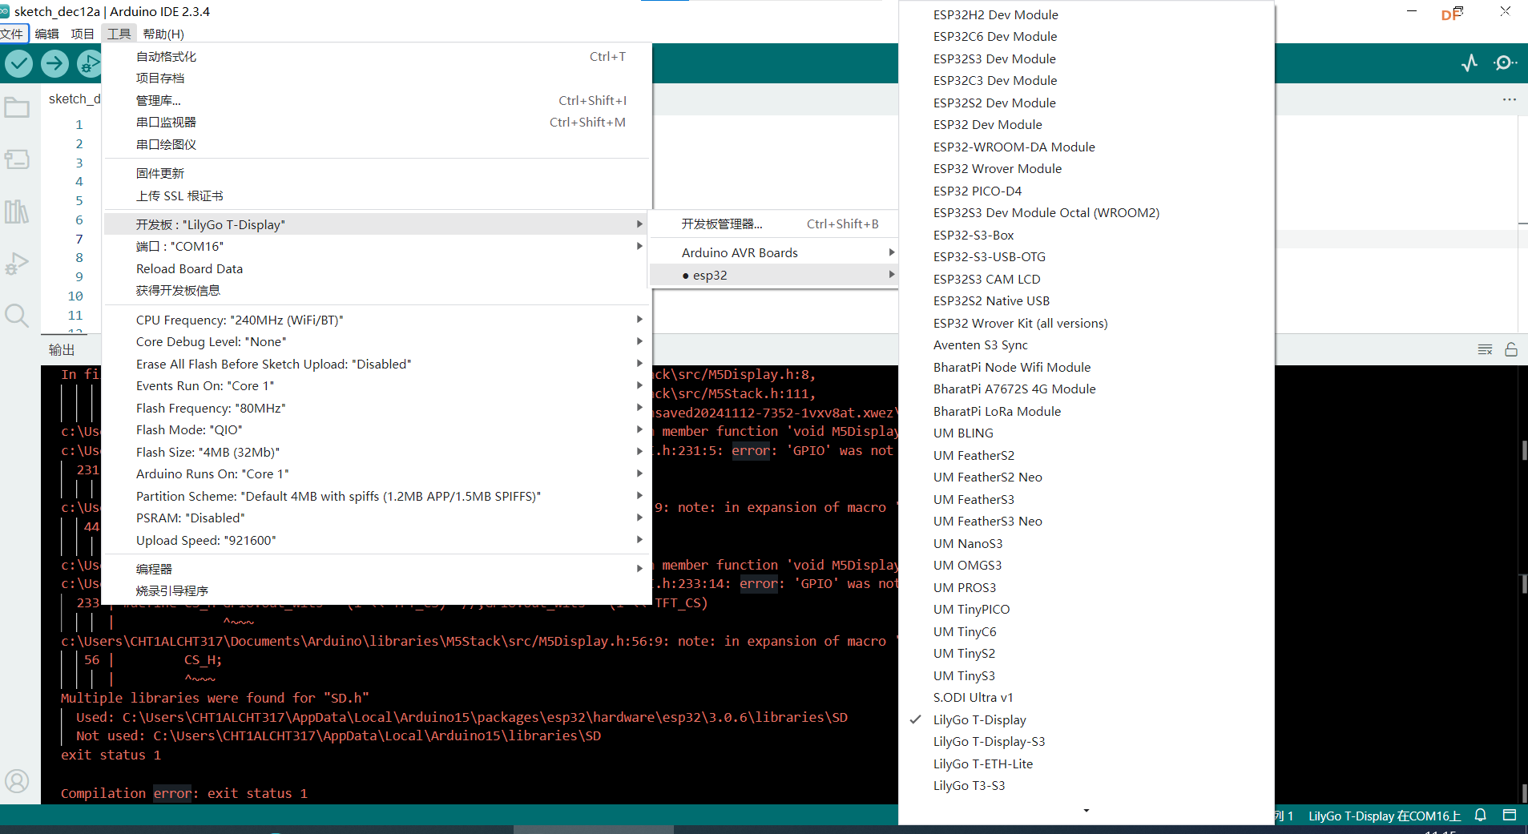This screenshot has height=834, width=1528.
Task: Open the Serial Plotter icon
Action: coord(1470,63)
